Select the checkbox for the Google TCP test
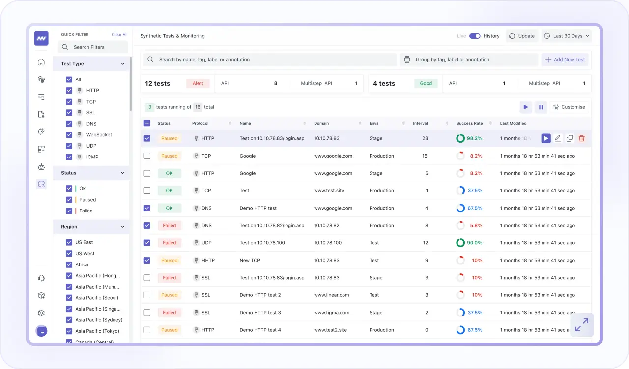Screen dimensions: 629x369 147,156
